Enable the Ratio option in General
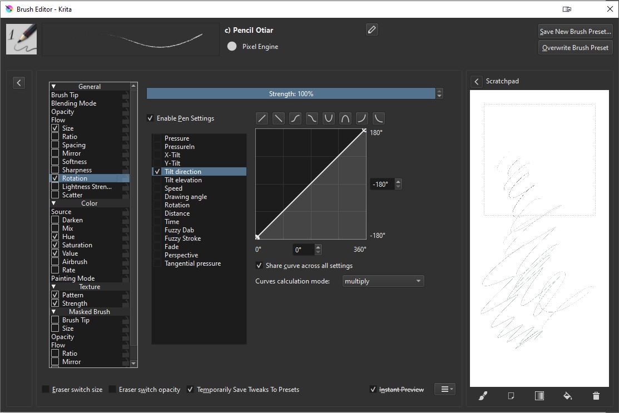The image size is (619, 413). point(55,137)
